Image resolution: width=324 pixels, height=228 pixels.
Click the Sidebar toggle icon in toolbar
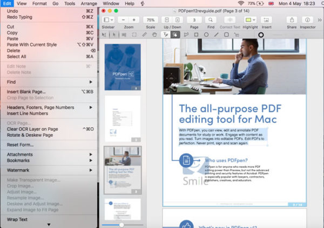106,20
